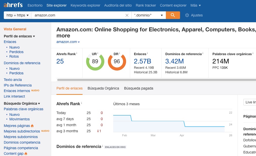The width and height of the screenshot is (256, 156).
Task: Open Enlaces in sidebar
Action: point(10,42)
